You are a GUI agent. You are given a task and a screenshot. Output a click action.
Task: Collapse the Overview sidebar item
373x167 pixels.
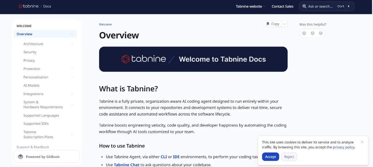click(72, 34)
